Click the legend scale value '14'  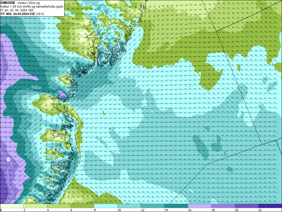pos(166,210)
